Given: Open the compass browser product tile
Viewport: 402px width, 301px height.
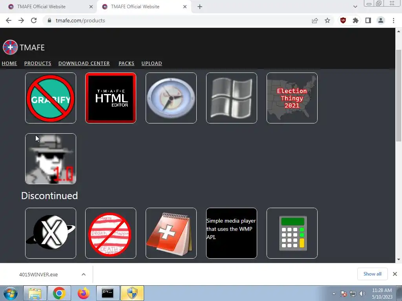Looking at the screenshot, I should (x=171, y=98).
